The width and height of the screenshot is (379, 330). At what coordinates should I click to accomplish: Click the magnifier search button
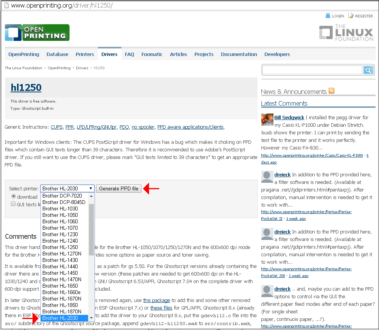[x=368, y=70]
